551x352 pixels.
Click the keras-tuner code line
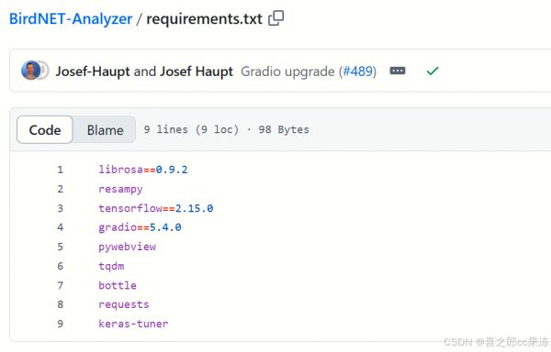pyautogui.click(x=133, y=324)
